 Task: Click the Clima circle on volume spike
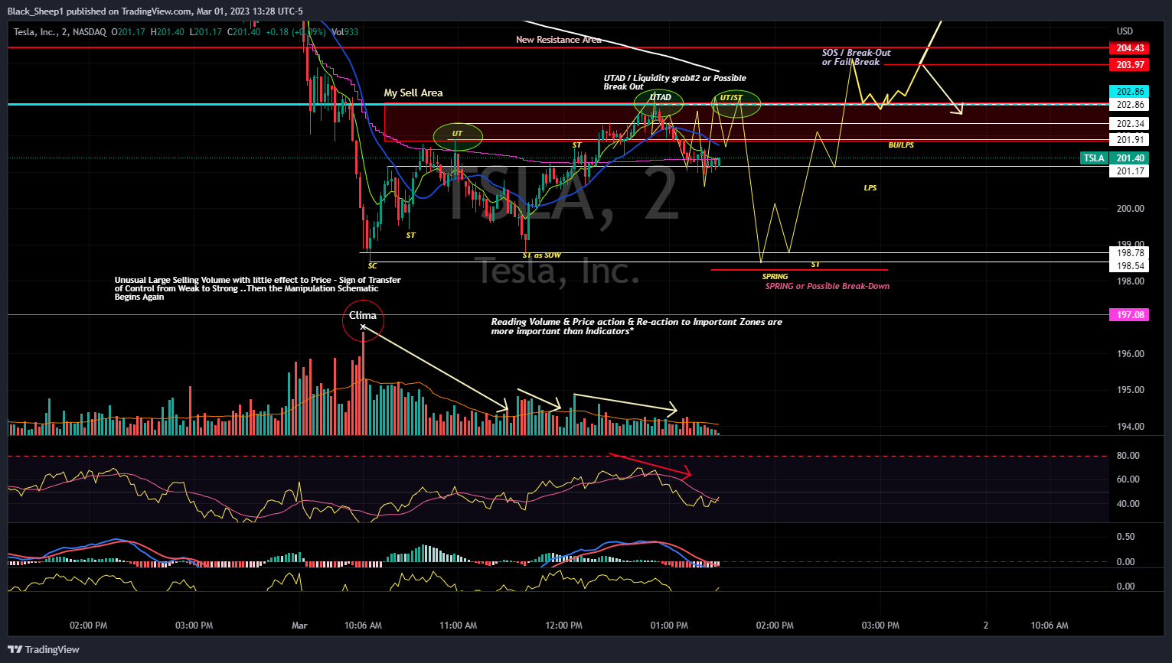pyautogui.click(x=363, y=320)
